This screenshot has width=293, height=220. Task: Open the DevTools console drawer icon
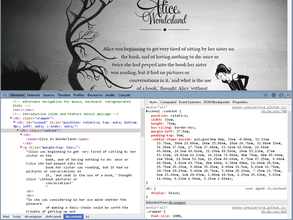click(265, 95)
